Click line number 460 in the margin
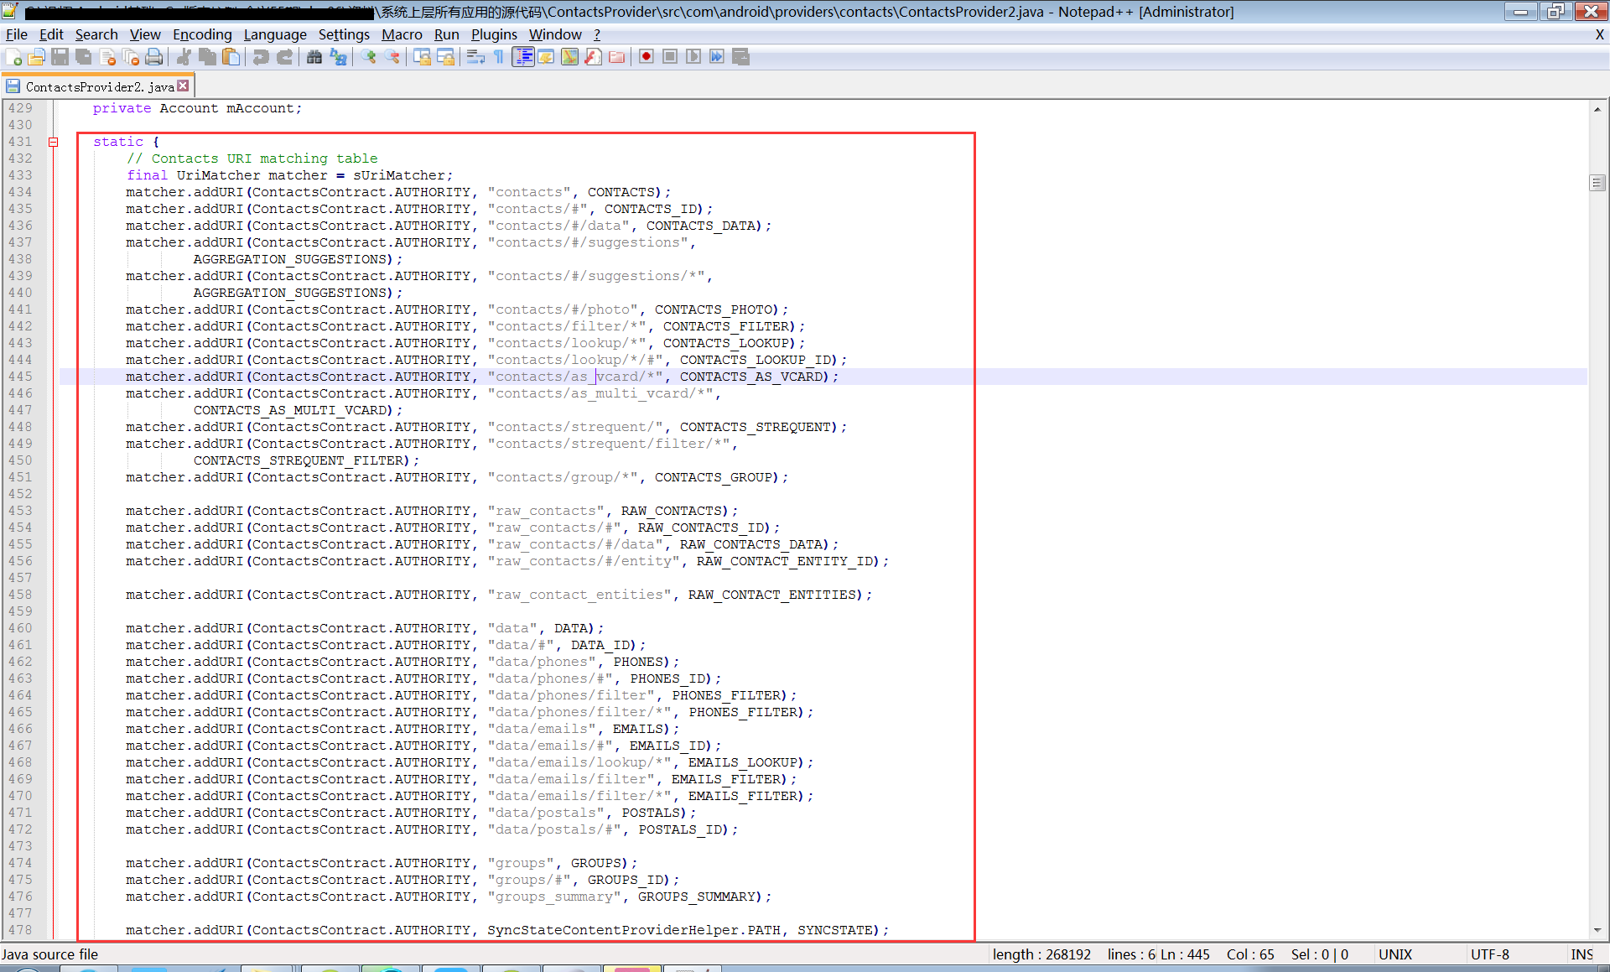This screenshot has width=1610, height=972. (21, 628)
